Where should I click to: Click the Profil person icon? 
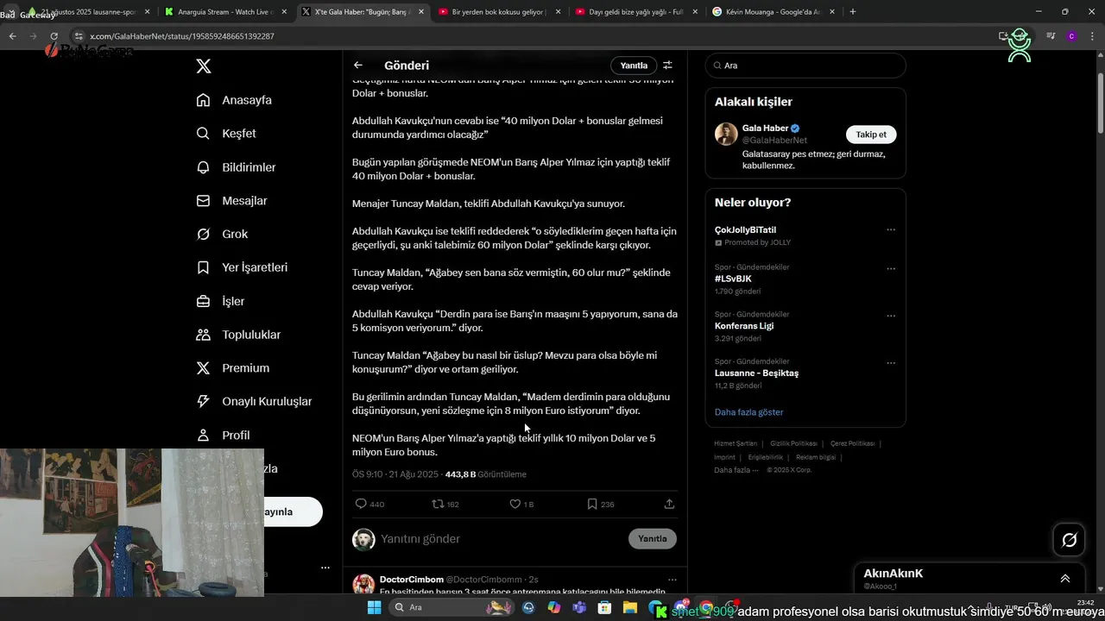click(x=203, y=435)
